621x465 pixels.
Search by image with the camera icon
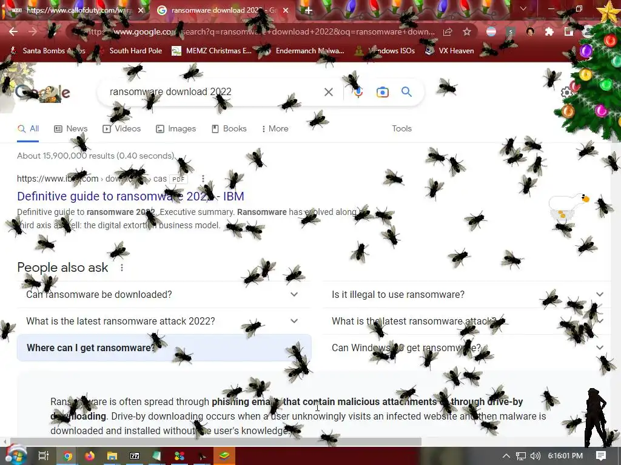click(x=382, y=92)
